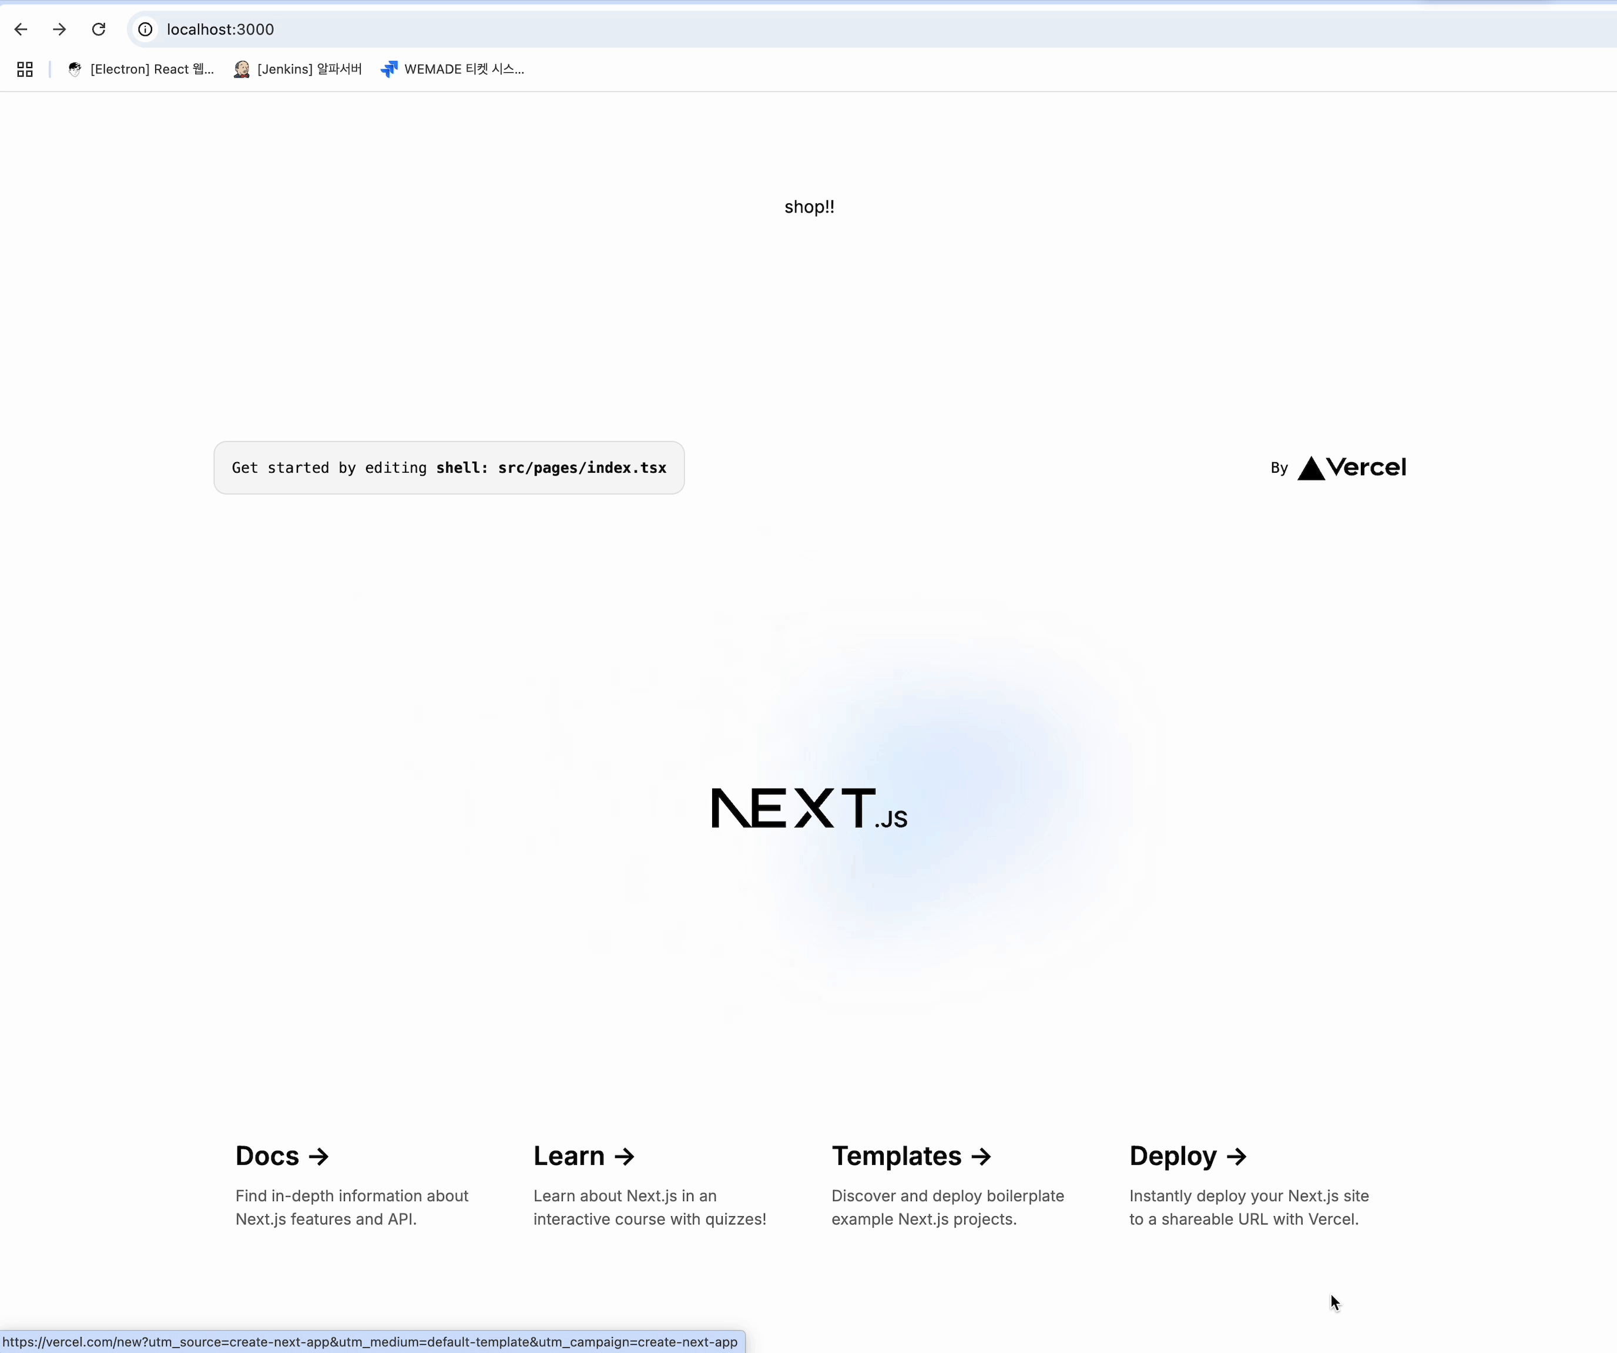Click 'Discover and deploy boilerplate' description

[948, 1196]
